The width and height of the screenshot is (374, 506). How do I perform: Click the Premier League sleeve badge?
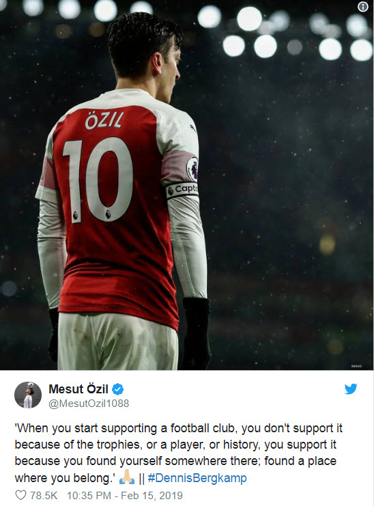pos(192,169)
